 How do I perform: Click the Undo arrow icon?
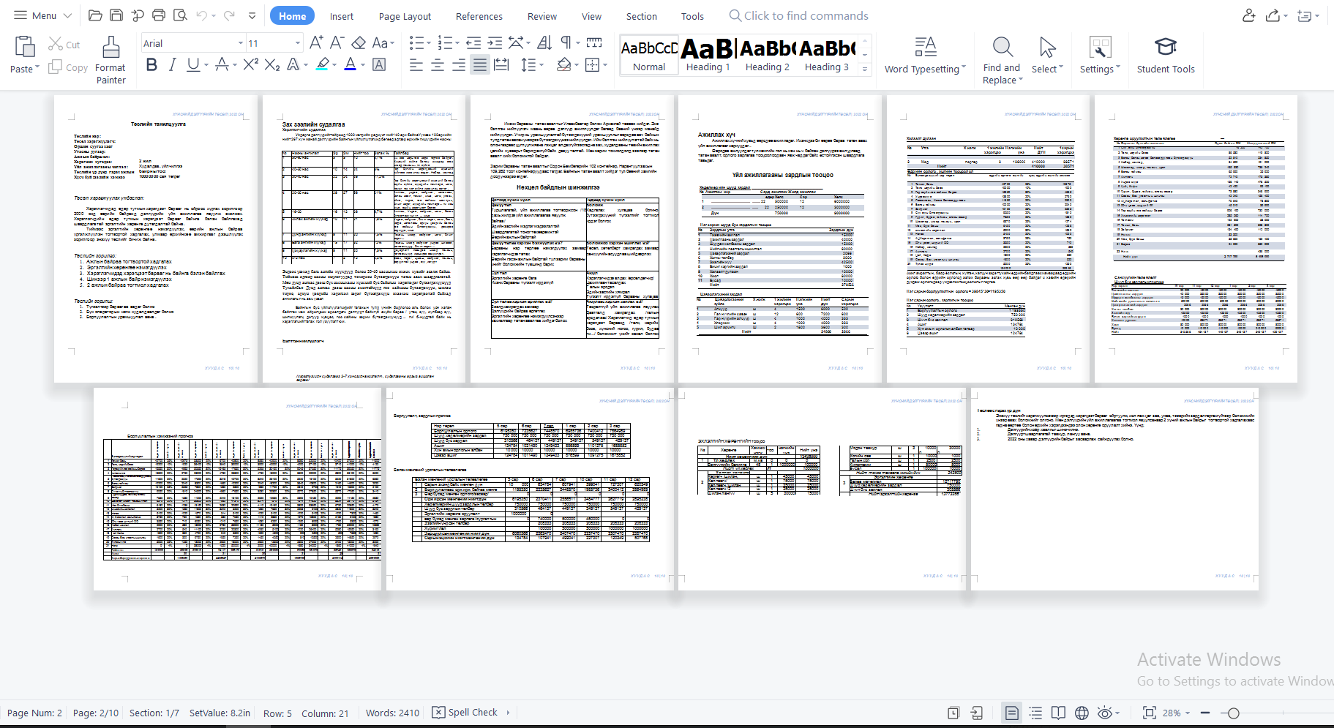point(201,15)
